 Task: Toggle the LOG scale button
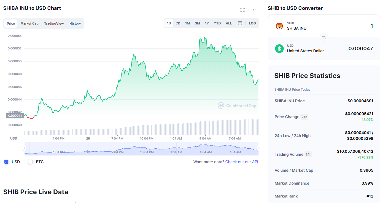point(252,23)
